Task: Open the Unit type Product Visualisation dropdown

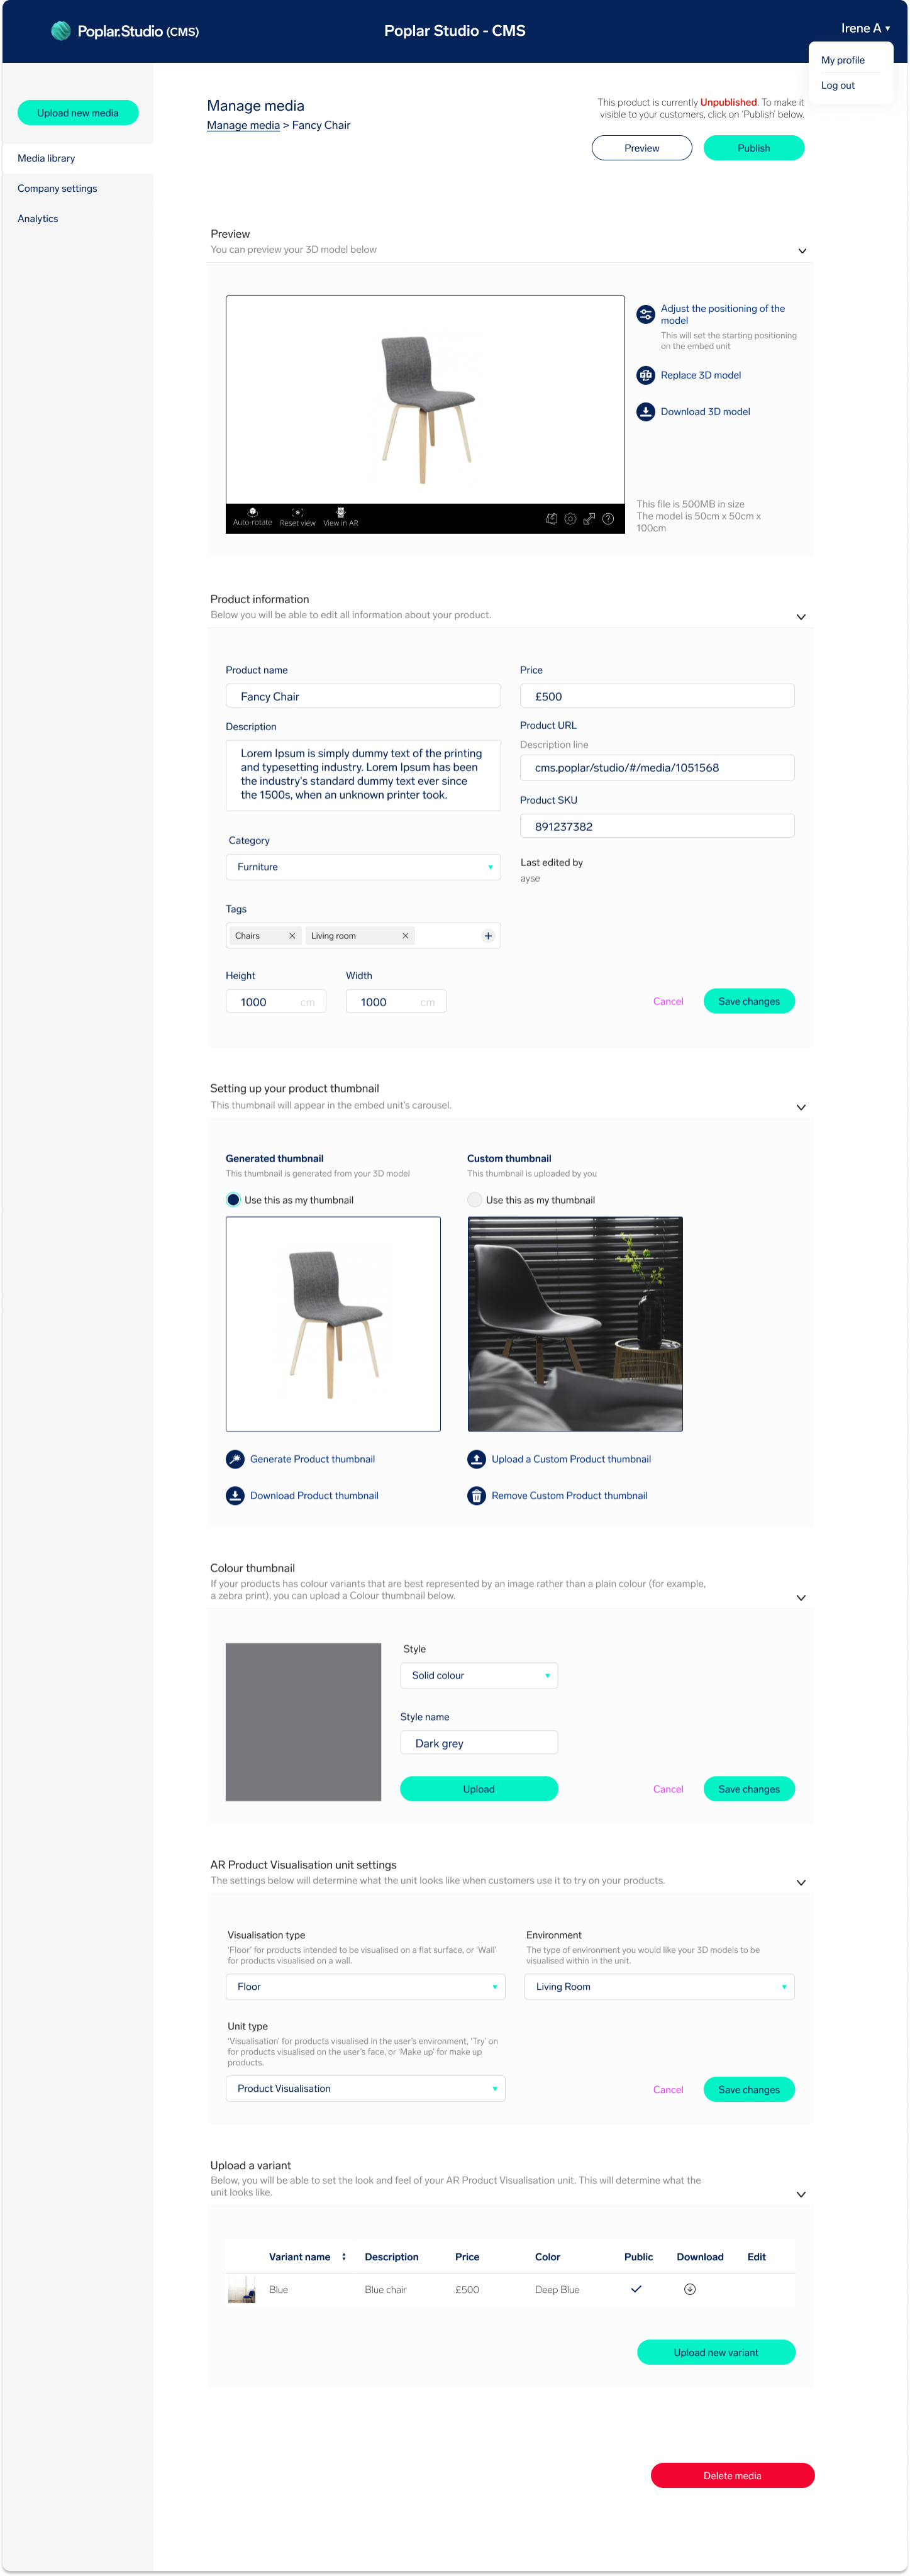Action: coord(365,2089)
